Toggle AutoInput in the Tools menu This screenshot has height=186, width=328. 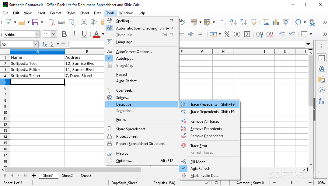coord(141,58)
